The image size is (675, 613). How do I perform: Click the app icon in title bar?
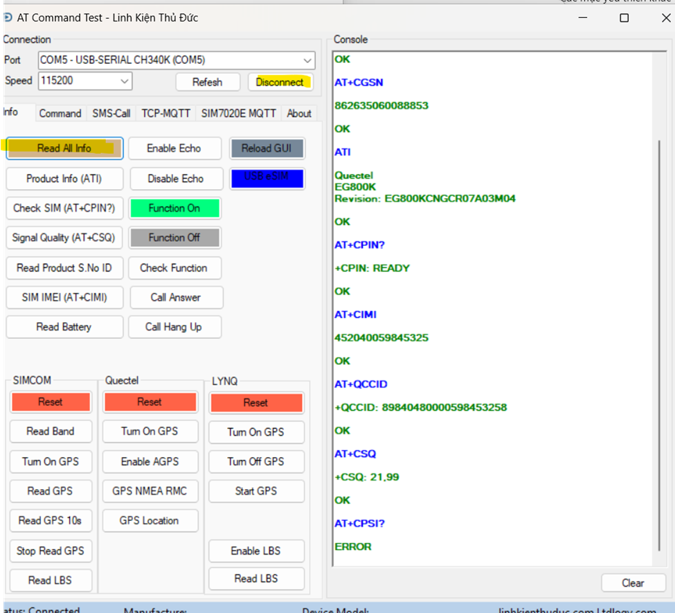coord(7,17)
